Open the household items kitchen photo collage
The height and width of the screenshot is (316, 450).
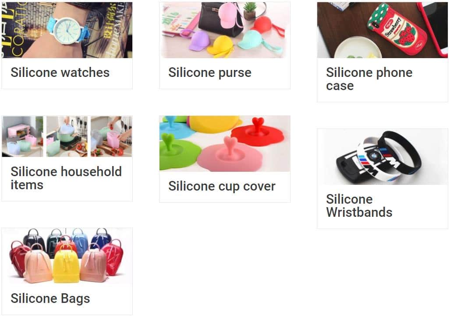pyautogui.click(x=67, y=136)
